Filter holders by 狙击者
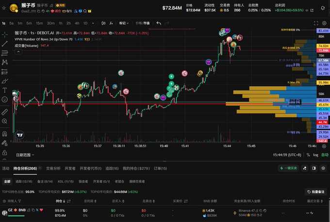The image size is (330, 222). pos(83,181)
